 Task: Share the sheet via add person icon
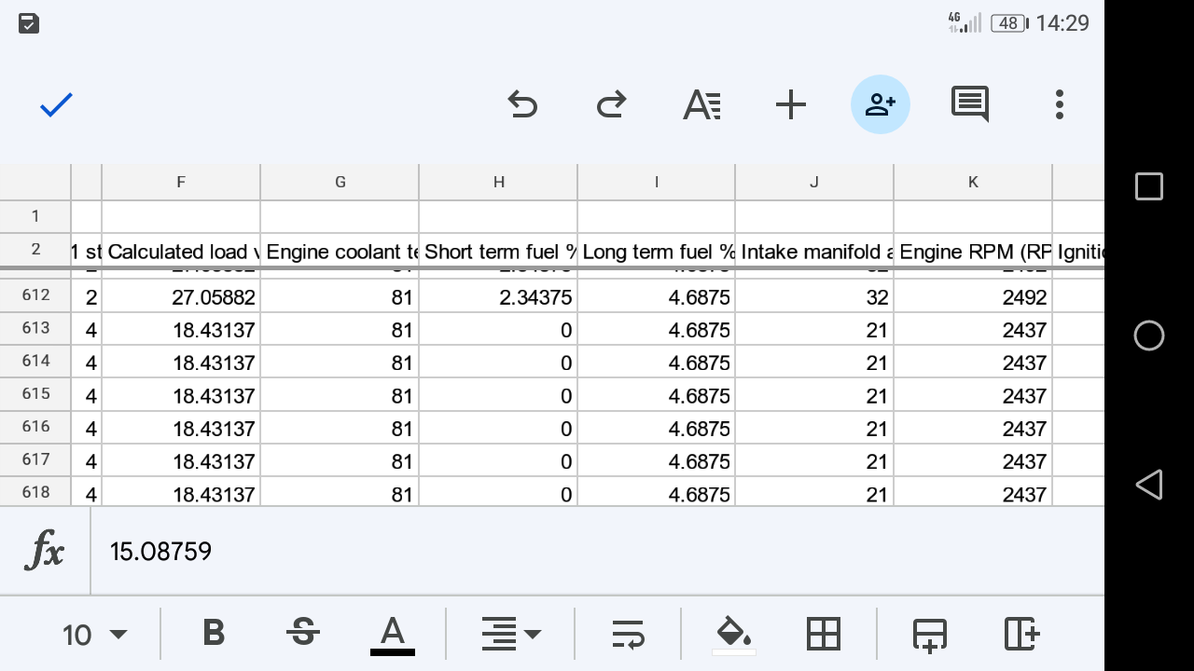coord(880,104)
